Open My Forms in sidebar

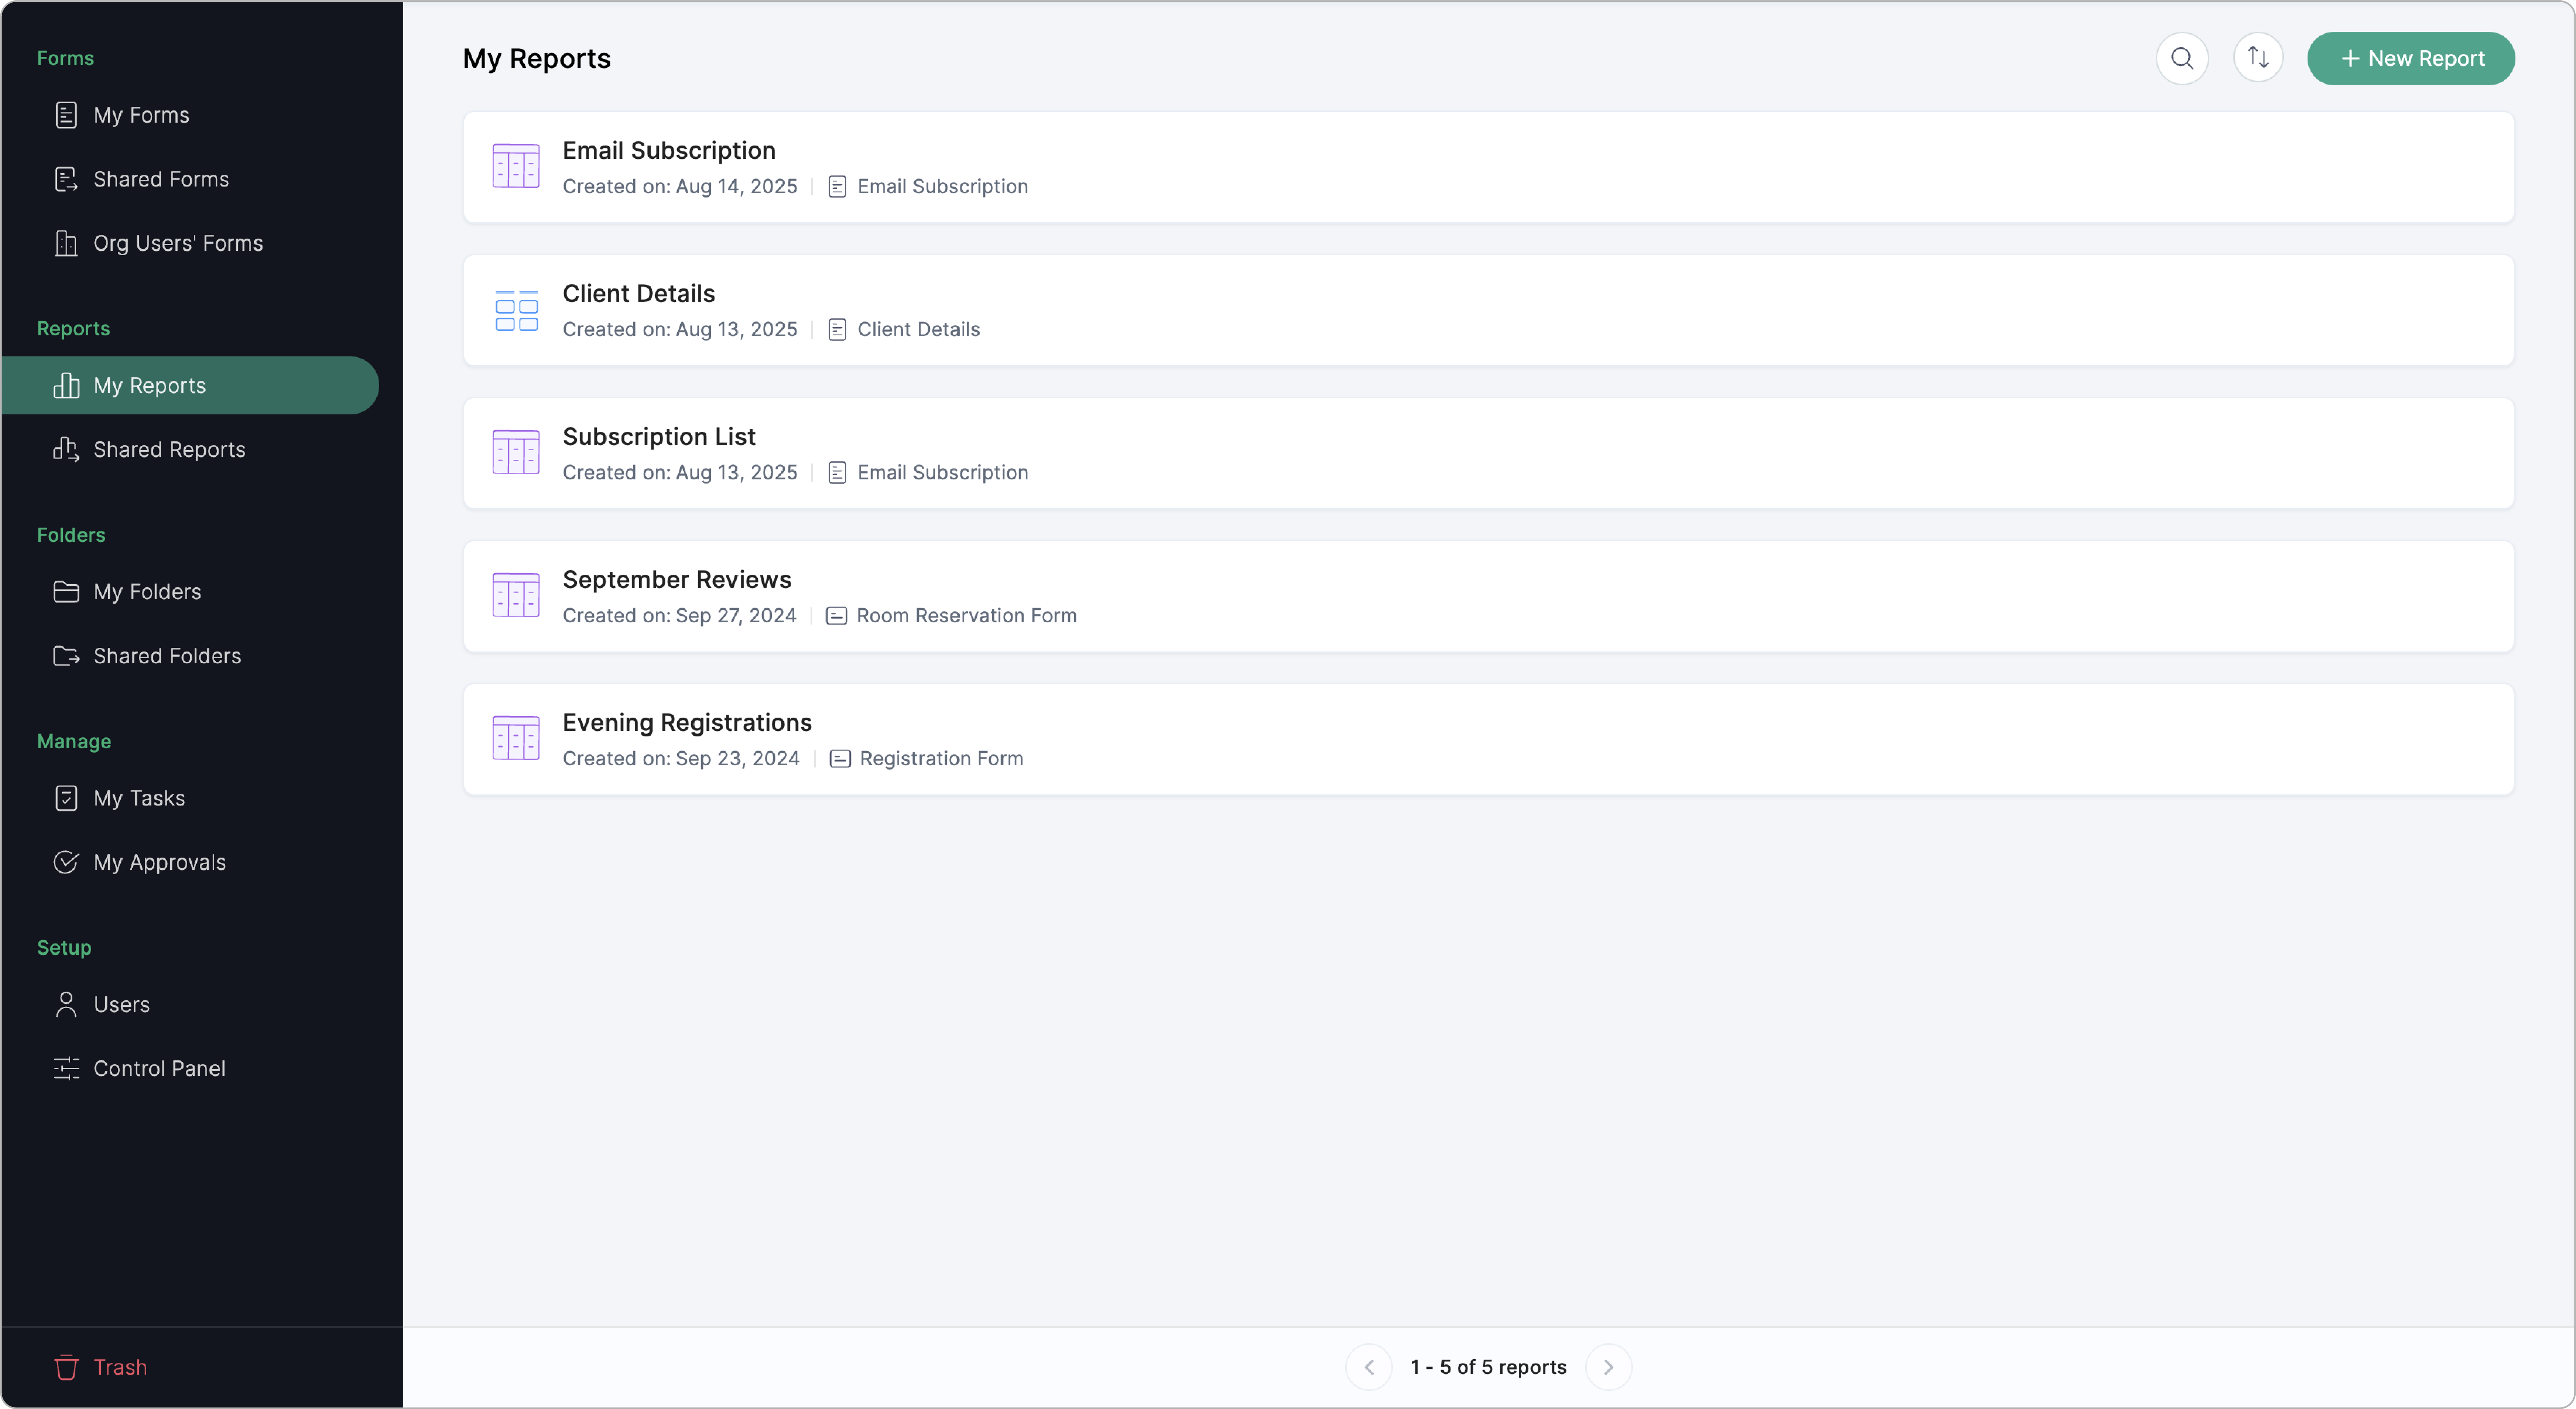pos(141,115)
